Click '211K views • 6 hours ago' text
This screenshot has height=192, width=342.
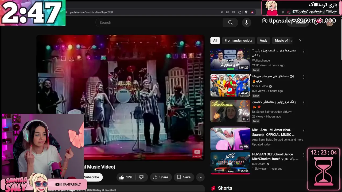(x=268, y=65)
